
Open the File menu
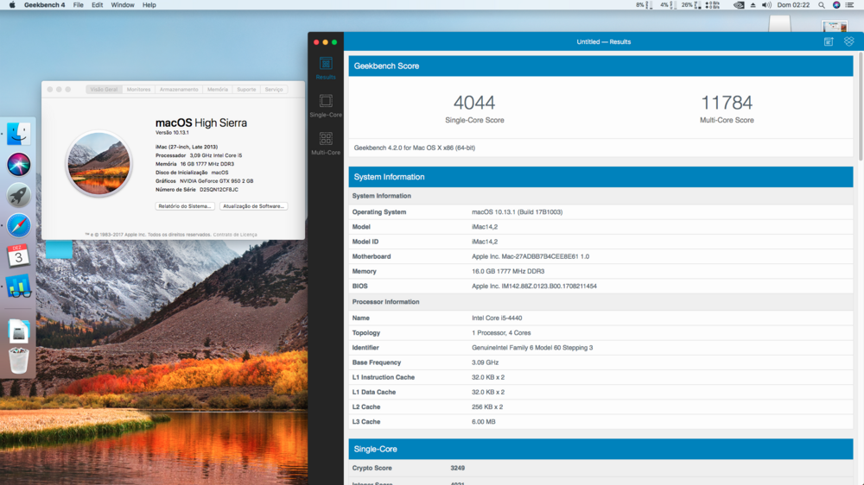(79, 5)
